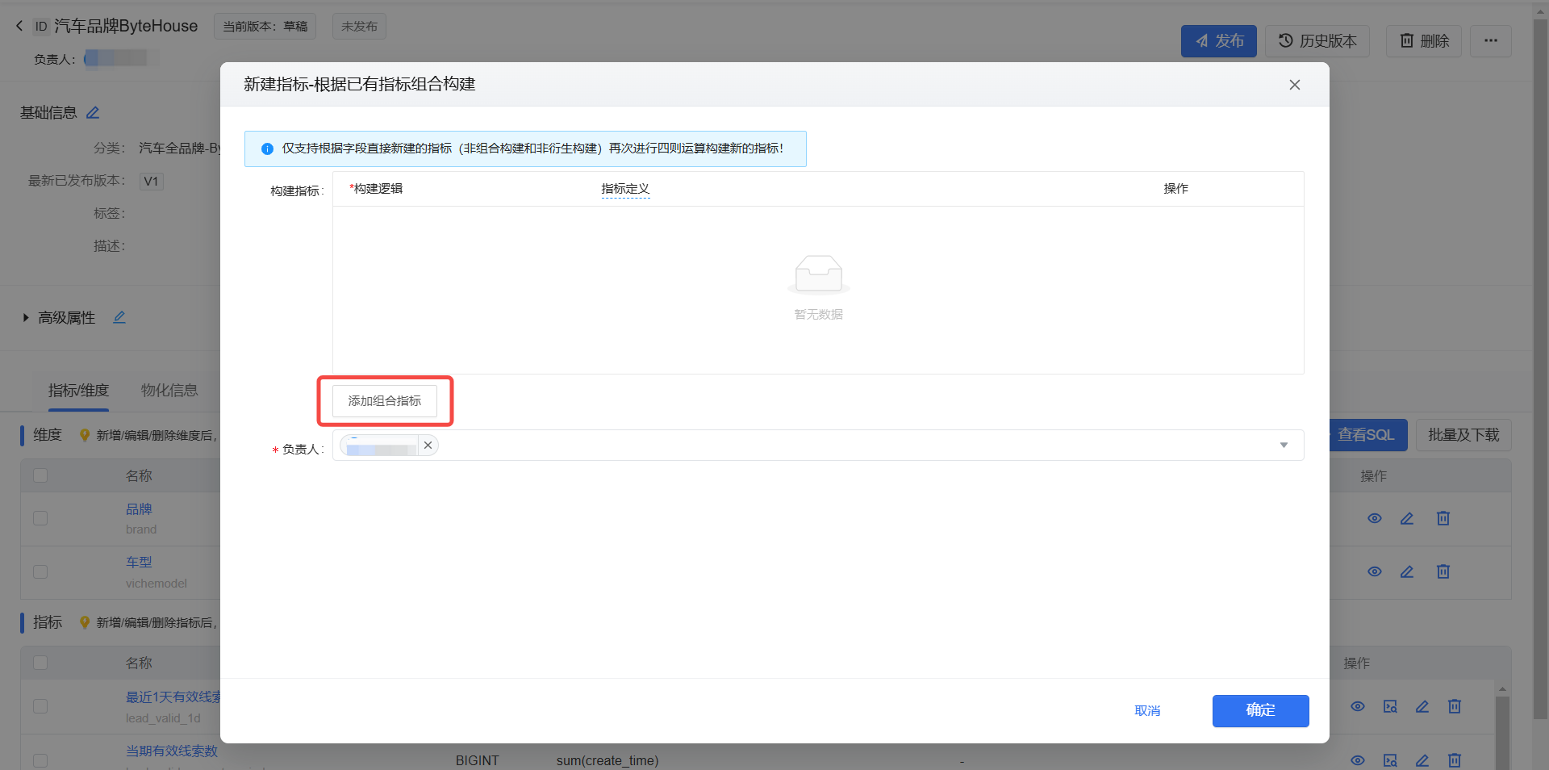This screenshot has height=770, width=1549.
Task: Edit the 车型 dimension row via pencil icon
Action: pyautogui.click(x=1407, y=572)
